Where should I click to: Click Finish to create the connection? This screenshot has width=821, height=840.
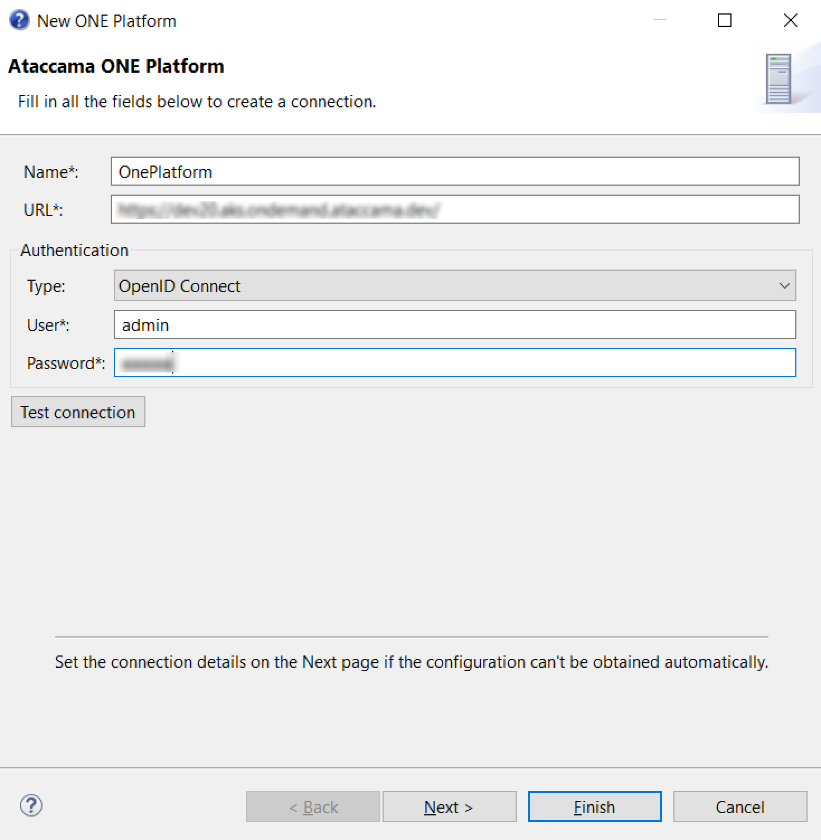tap(594, 807)
